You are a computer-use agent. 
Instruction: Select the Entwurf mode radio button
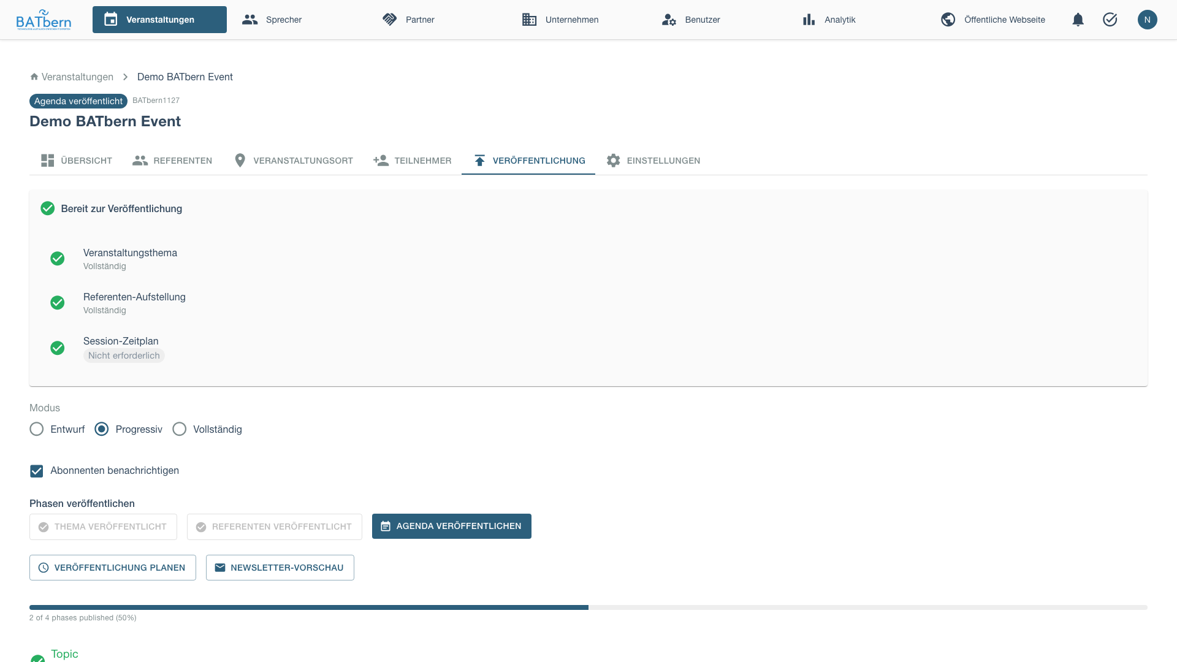pyautogui.click(x=36, y=429)
